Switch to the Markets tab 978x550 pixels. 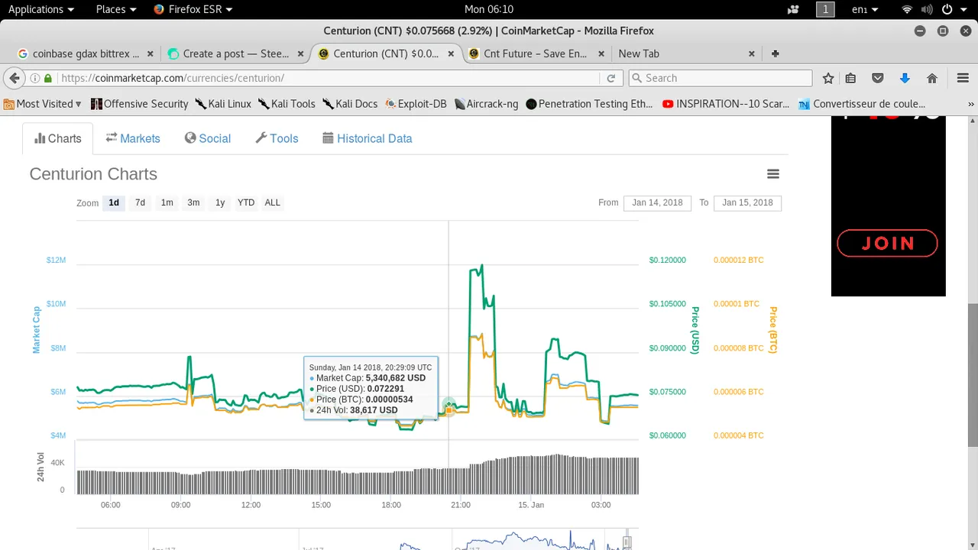pos(133,138)
